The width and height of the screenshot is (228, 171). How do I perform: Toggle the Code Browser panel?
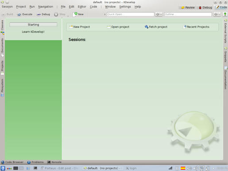(x=12, y=162)
